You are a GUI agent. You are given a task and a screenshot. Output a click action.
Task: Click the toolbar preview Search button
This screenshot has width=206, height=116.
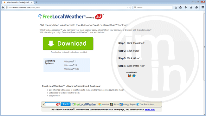66,104
